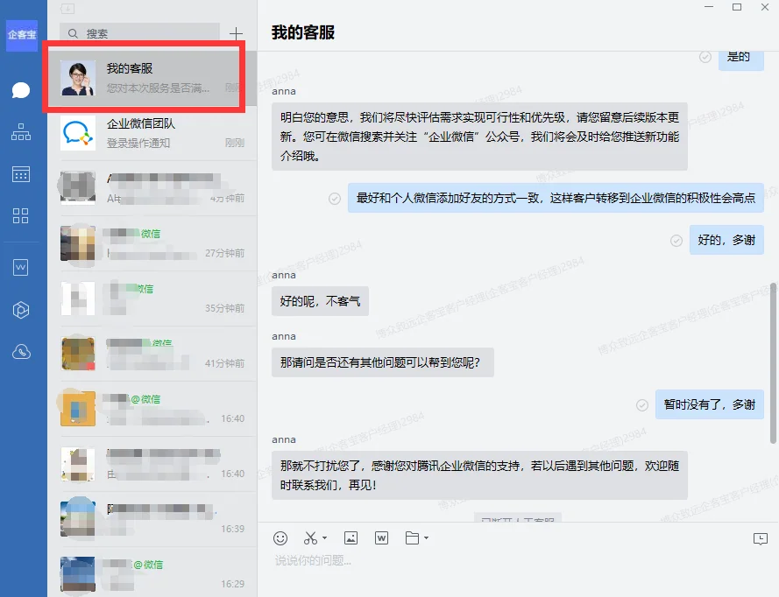Click the scissors screenshot tool
The height and width of the screenshot is (597, 779).
point(310,538)
